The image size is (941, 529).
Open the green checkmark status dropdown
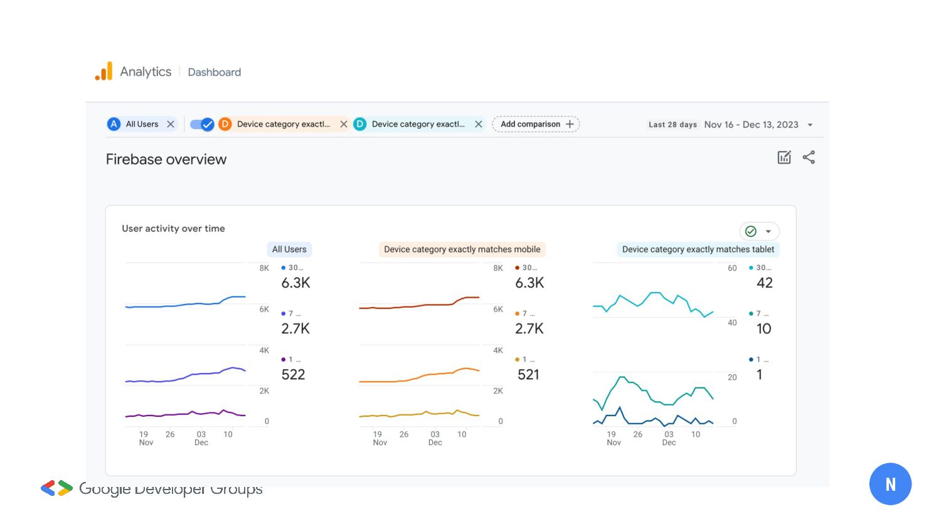tap(759, 231)
